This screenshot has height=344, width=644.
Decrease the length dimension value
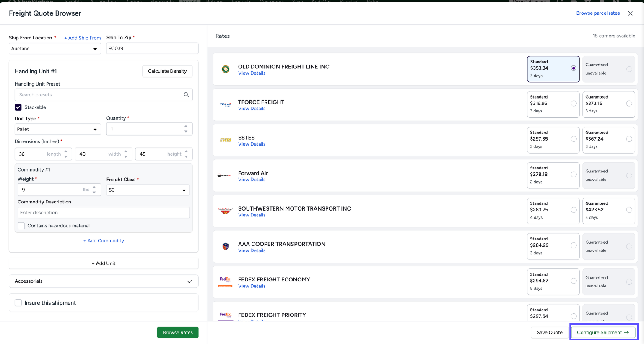pos(66,156)
